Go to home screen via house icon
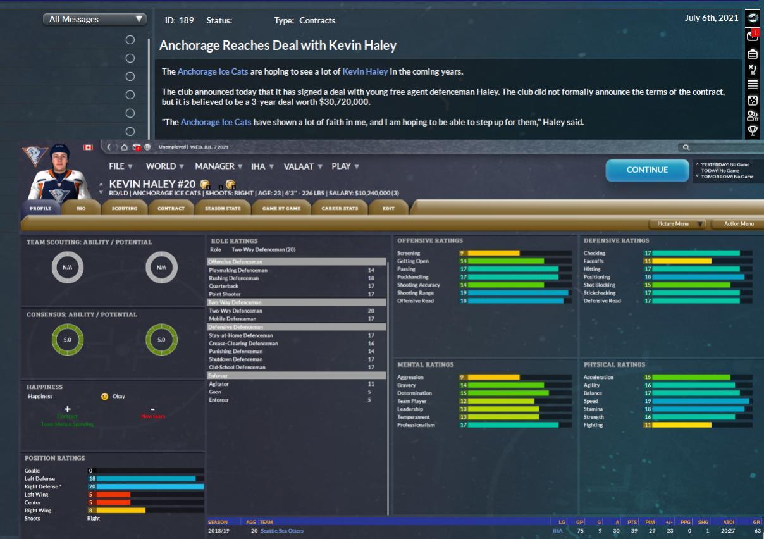 [125, 147]
